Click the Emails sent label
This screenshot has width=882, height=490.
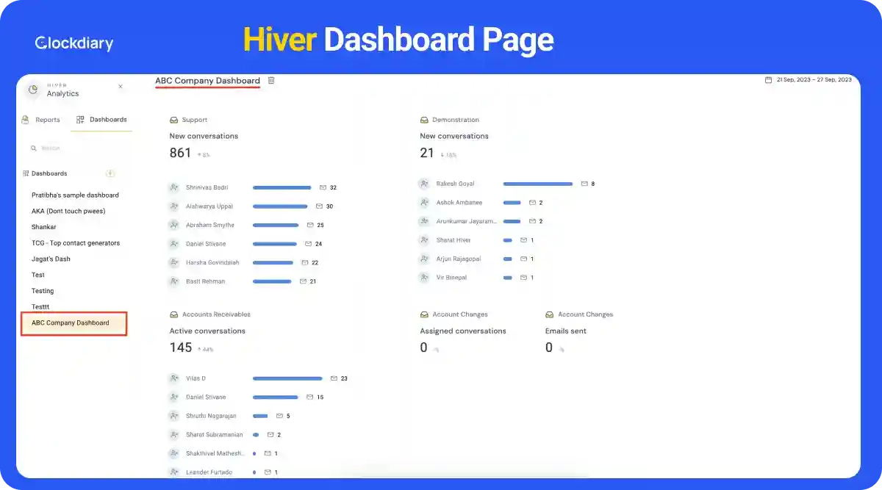tap(566, 331)
